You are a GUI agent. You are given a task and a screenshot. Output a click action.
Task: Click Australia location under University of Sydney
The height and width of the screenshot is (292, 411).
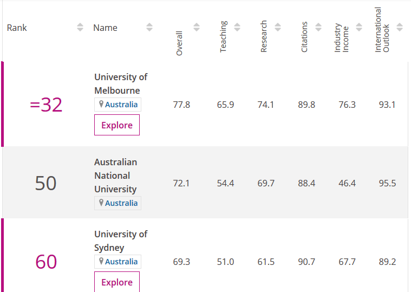[121, 262]
